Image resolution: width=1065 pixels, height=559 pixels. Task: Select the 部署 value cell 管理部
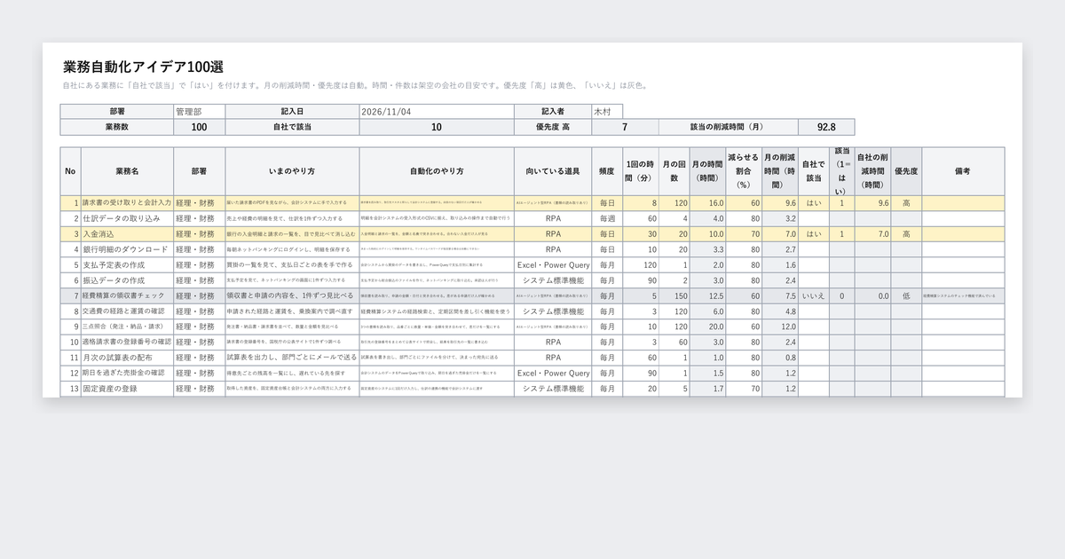tap(199, 112)
